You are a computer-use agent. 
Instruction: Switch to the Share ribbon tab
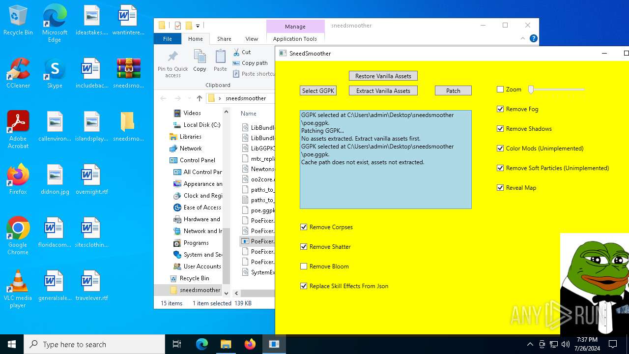pos(224,39)
